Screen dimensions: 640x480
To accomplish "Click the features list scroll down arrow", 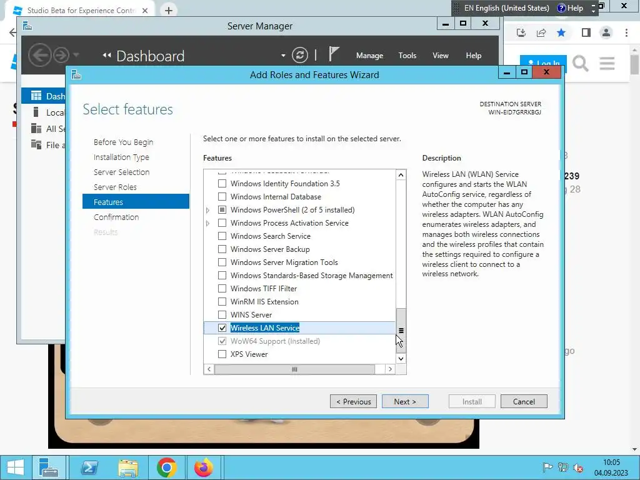I will click(x=401, y=358).
